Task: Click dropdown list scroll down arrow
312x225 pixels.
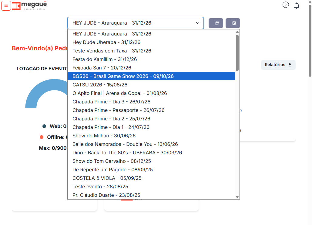Action: click(x=237, y=197)
